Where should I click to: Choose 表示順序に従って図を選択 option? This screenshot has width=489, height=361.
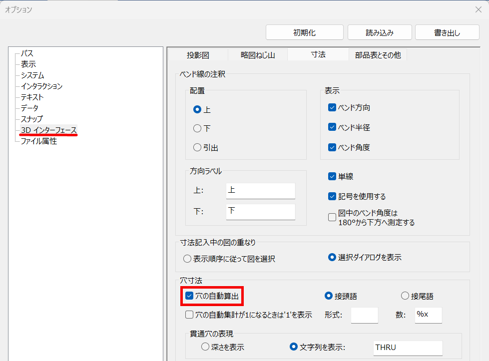coord(187,259)
